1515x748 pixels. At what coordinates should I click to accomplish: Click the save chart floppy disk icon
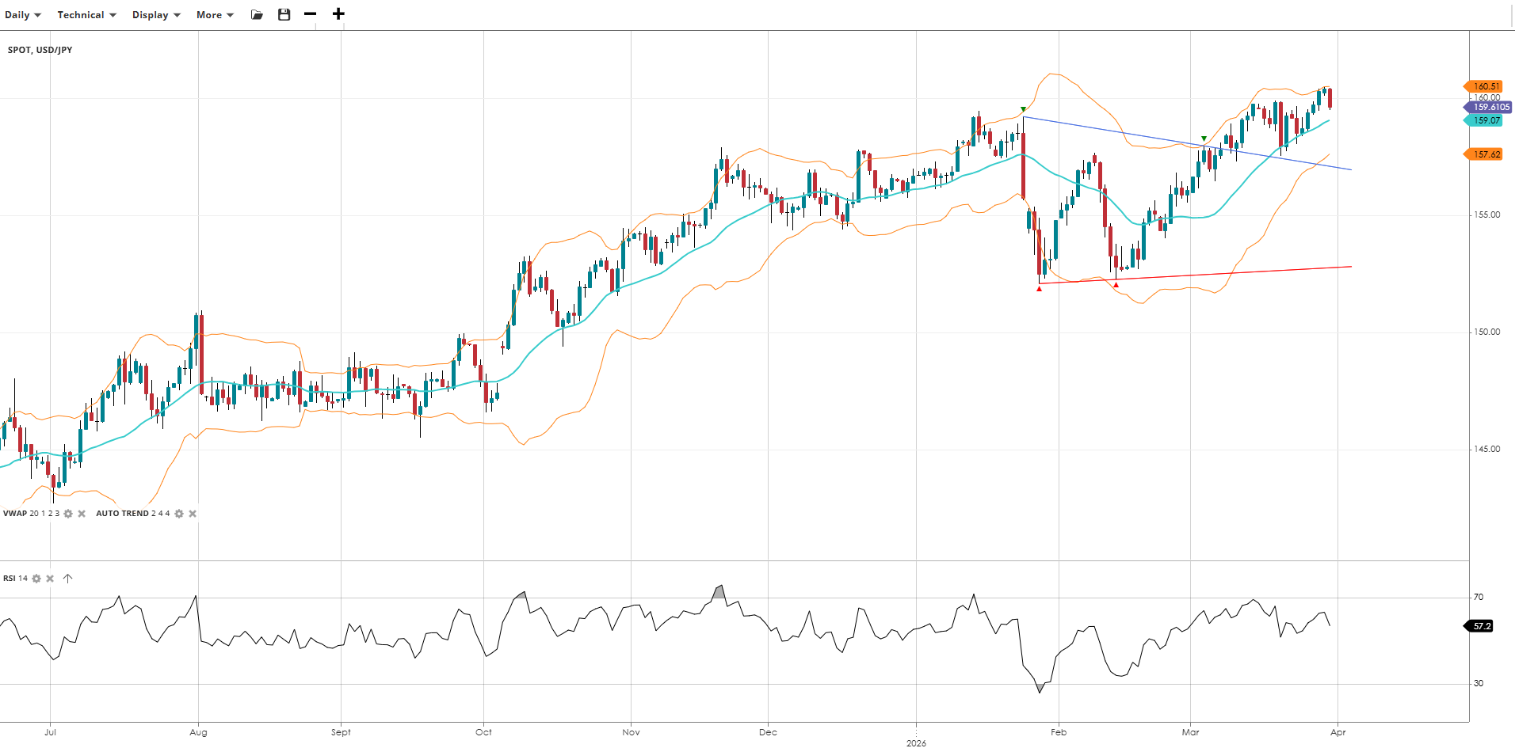point(284,14)
